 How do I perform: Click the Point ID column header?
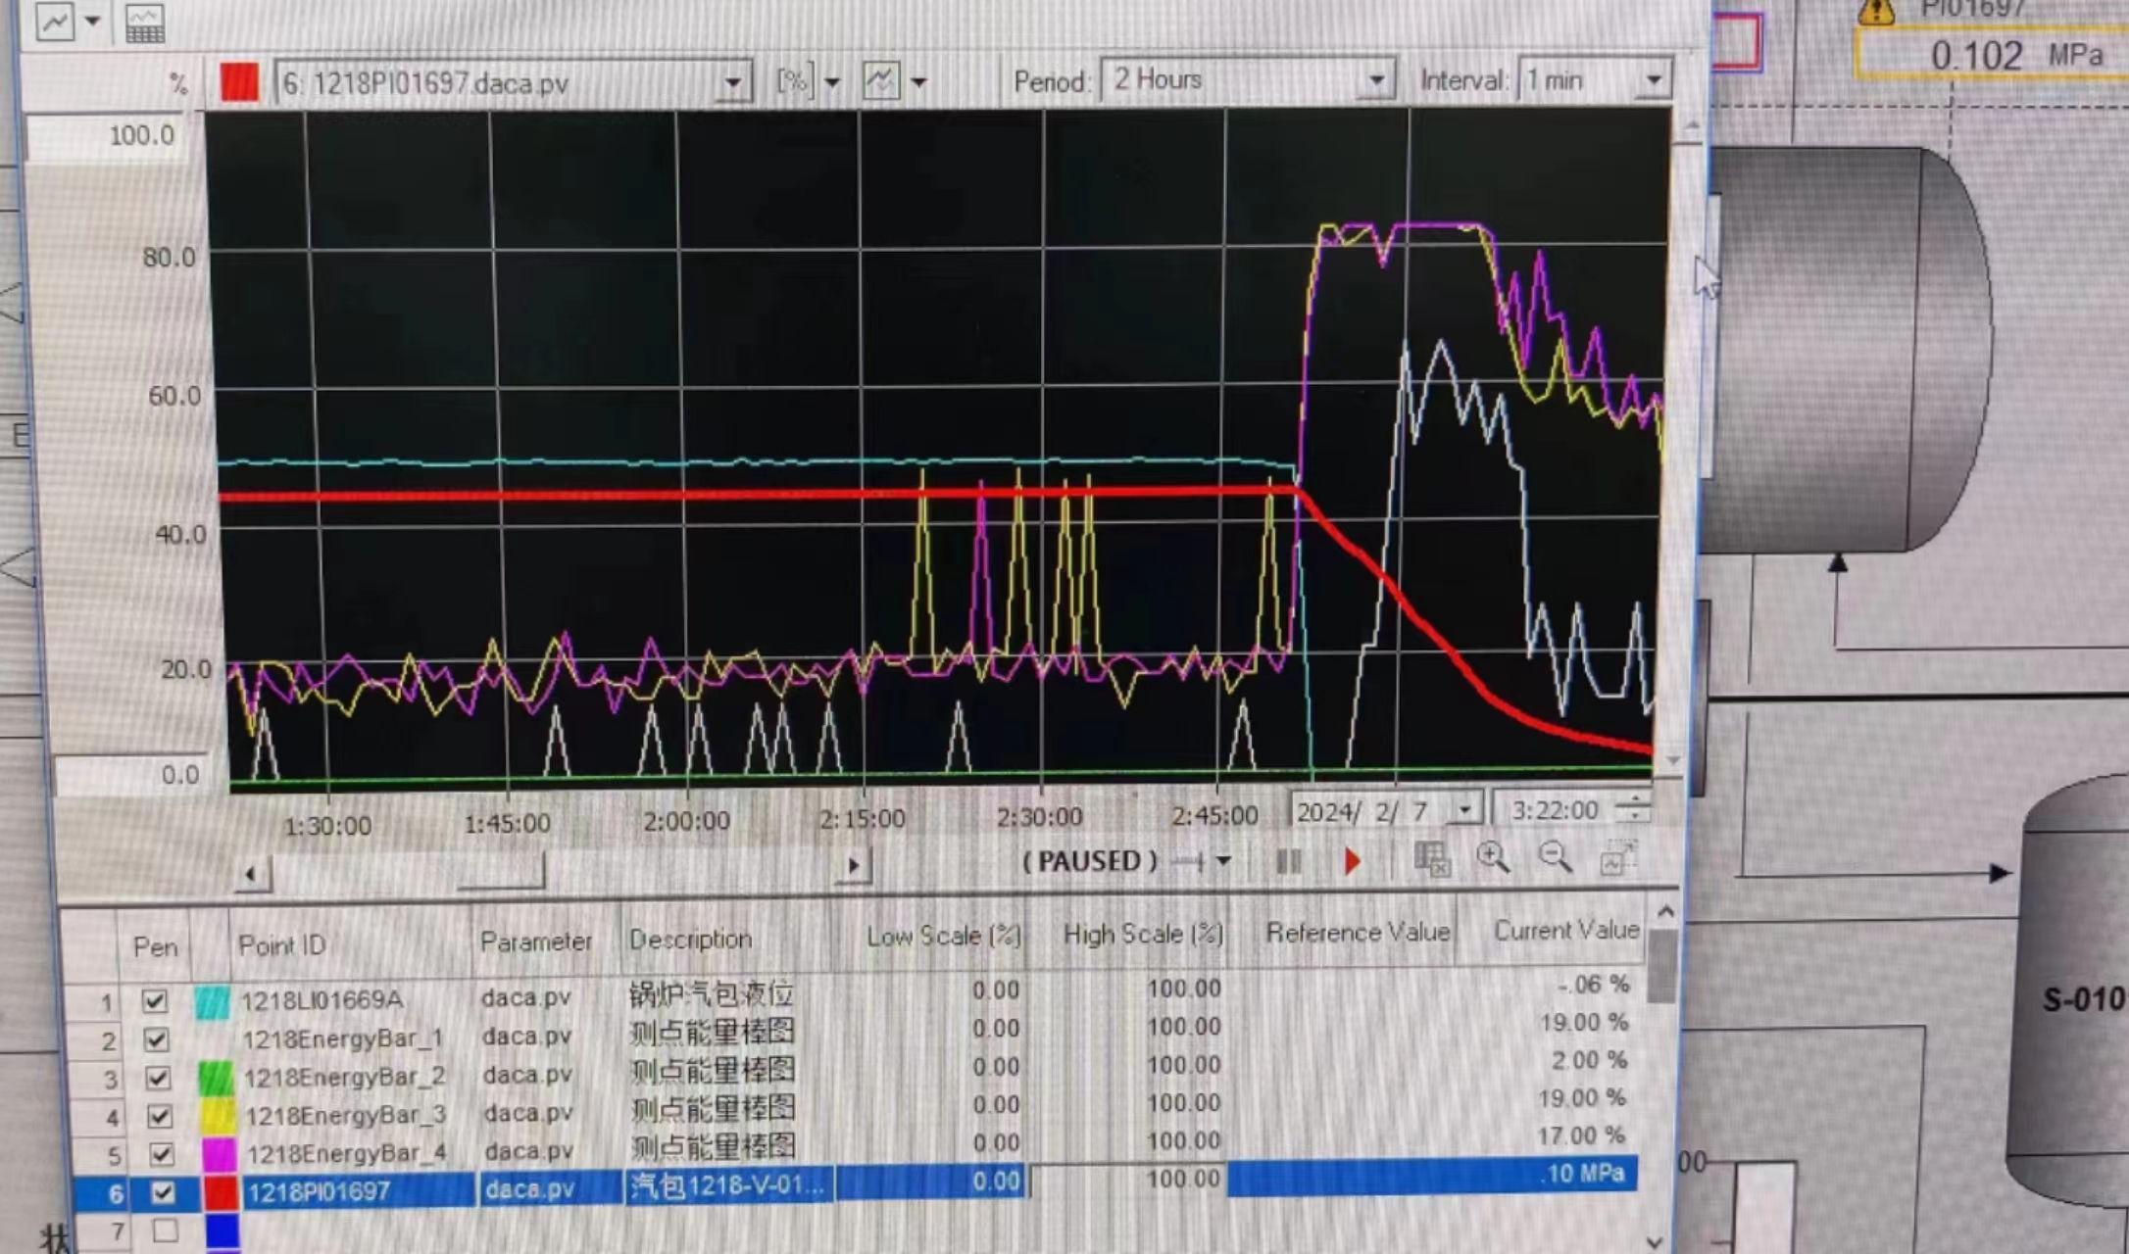(282, 945)
